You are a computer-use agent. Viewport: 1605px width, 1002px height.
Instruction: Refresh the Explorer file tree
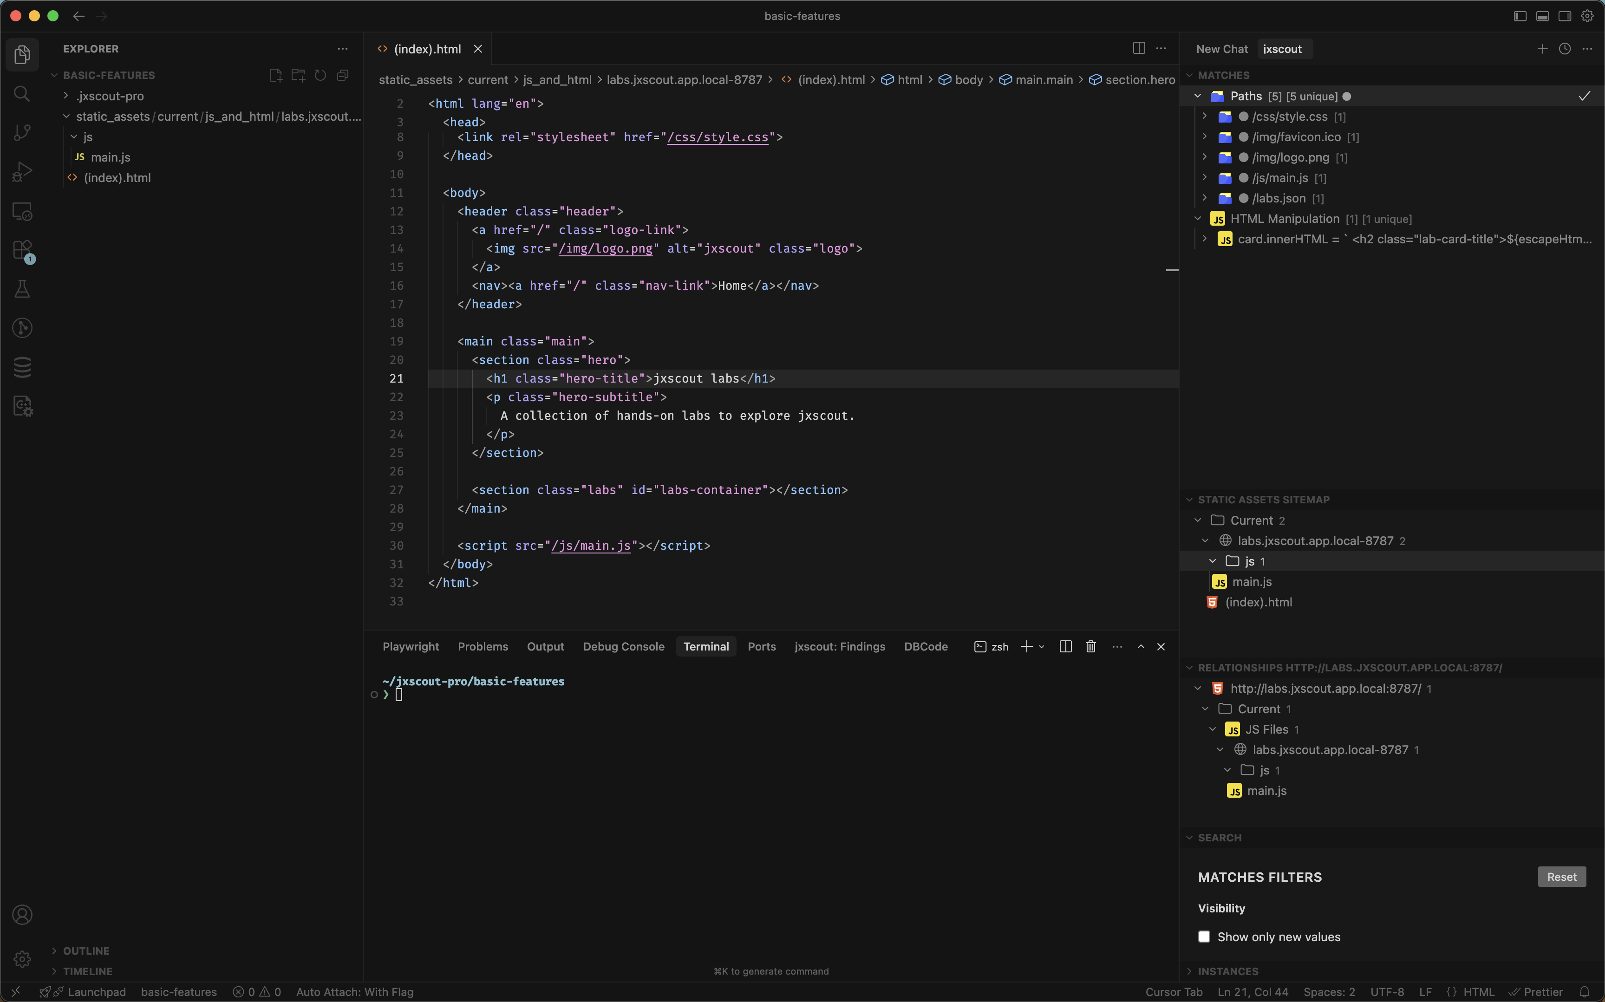coord(321,76)
